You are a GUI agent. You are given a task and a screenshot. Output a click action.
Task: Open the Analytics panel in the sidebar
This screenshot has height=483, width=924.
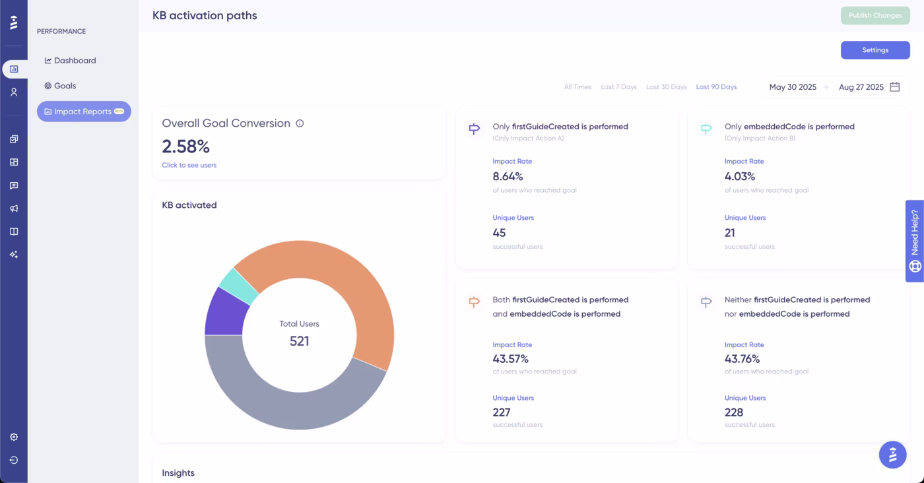pyautogui.click(x=14, y=69)
